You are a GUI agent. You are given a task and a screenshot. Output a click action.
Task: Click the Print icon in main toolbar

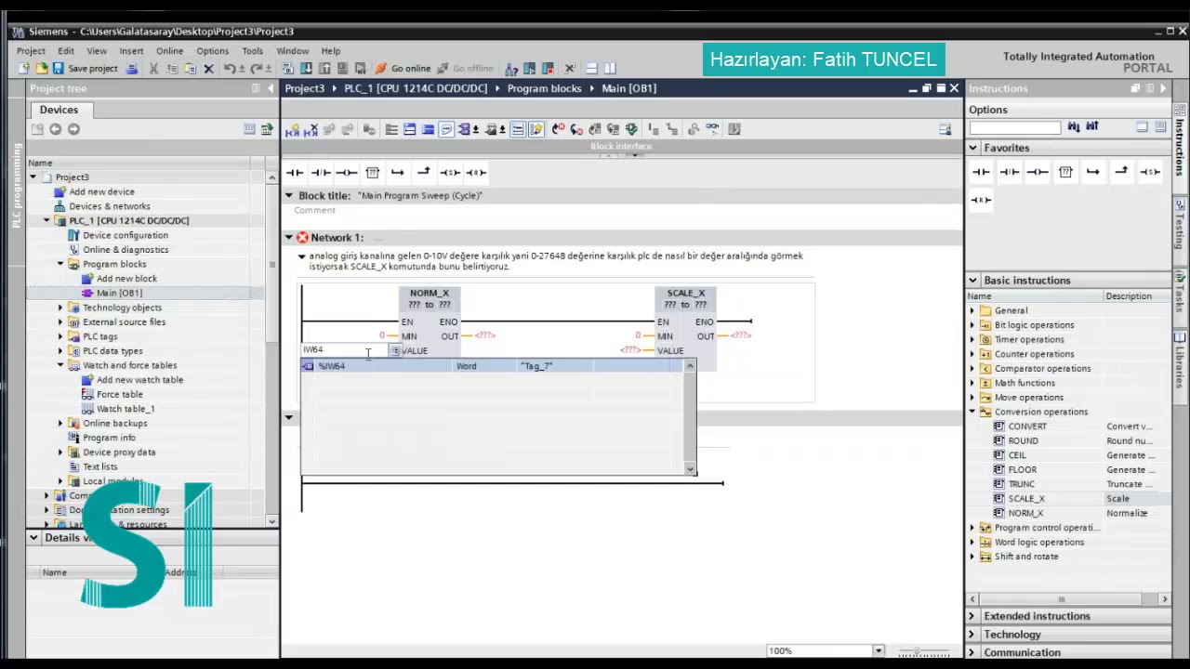(x=131, y=69)
